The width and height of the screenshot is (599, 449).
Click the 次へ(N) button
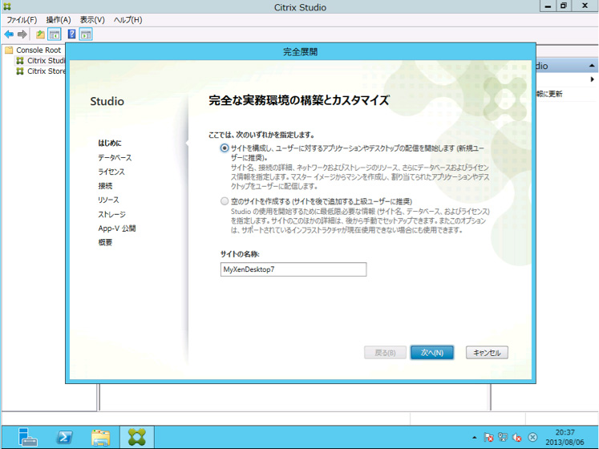point(432,353)
